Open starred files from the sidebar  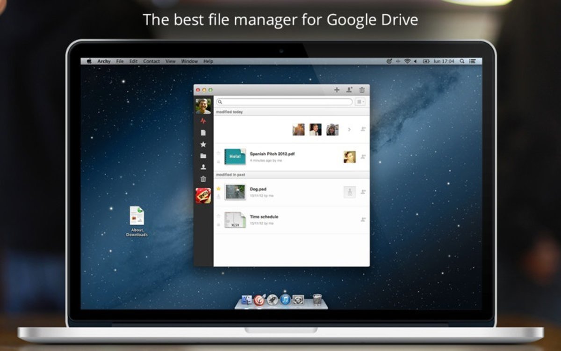[x=203, y=145]
